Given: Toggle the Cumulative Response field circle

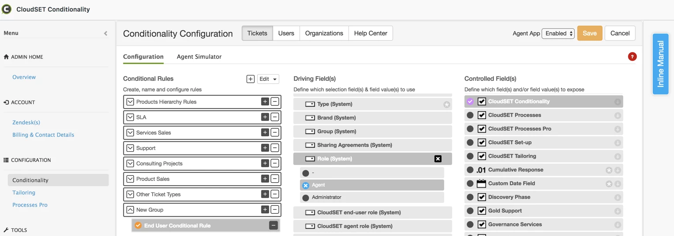Looking at the screenshot, I should click(x=470, y=170).
